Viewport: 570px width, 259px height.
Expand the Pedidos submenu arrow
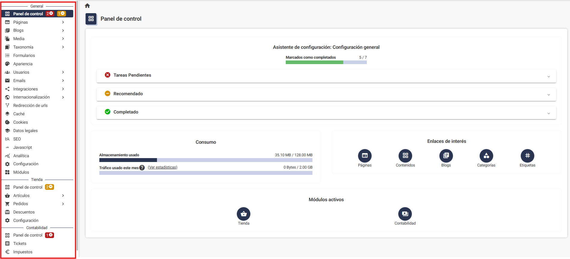pos(63,204)
